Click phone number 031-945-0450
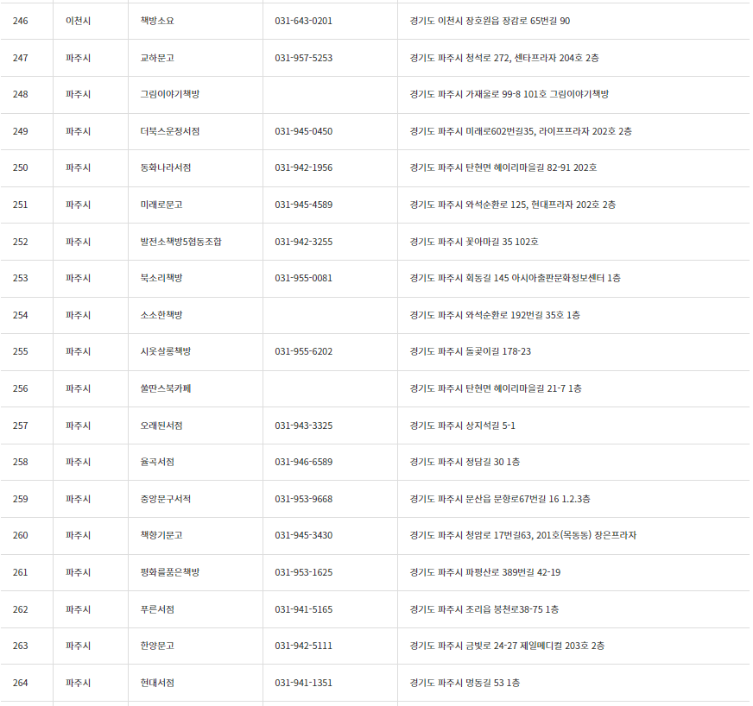The image size is (753, 706). pyautogui.click(x=303, y=131)
